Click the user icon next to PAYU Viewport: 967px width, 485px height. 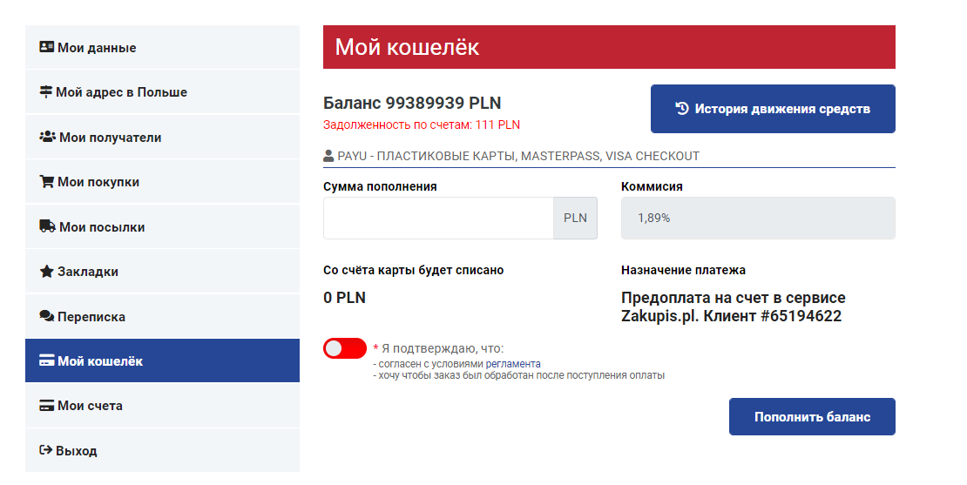pyautogui.click(x=328, y=157)
